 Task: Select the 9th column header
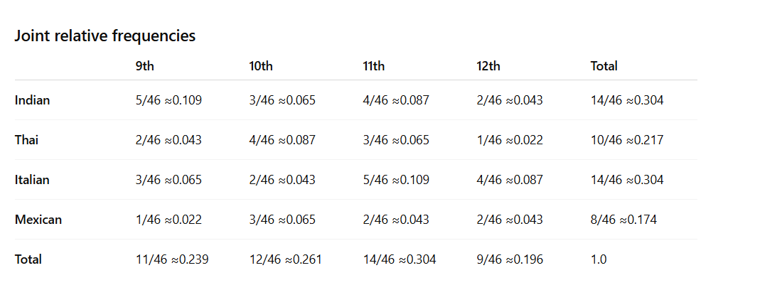coord(144,66)
